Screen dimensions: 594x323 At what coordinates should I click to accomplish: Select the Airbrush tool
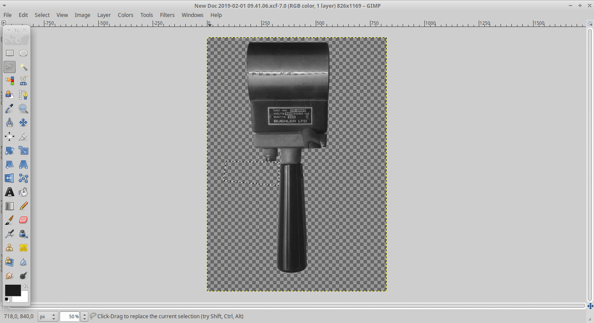10,234
